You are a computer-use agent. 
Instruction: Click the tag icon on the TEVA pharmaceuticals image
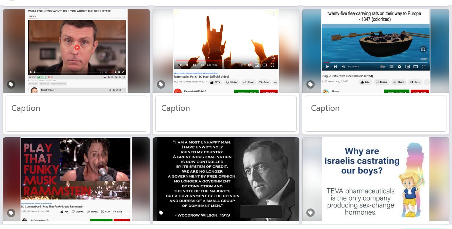[x=310, y=213]
